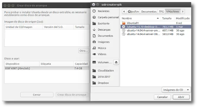Viewport: 198px width, 108px height.
Task: Click the Versión del S.O. column header
Action: 58,27
